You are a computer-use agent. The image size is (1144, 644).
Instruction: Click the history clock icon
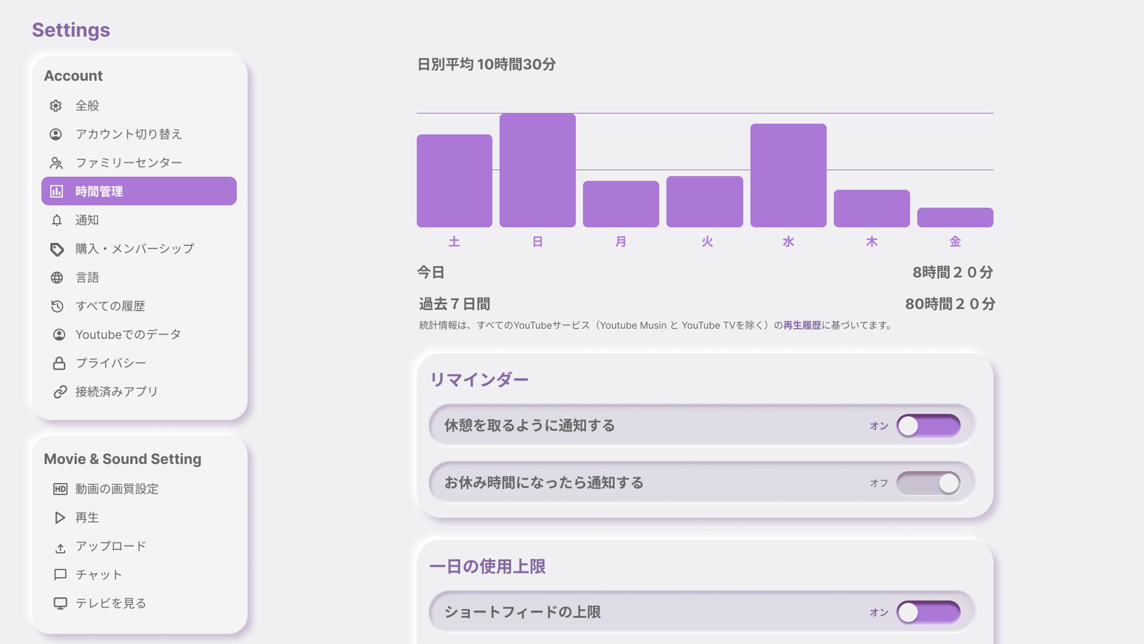57,306
